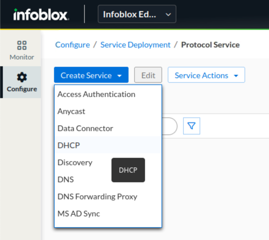Viewport: 269px width, 240px height.
Task: Expand the Create Service dropdown
Action: coord(91,75)
